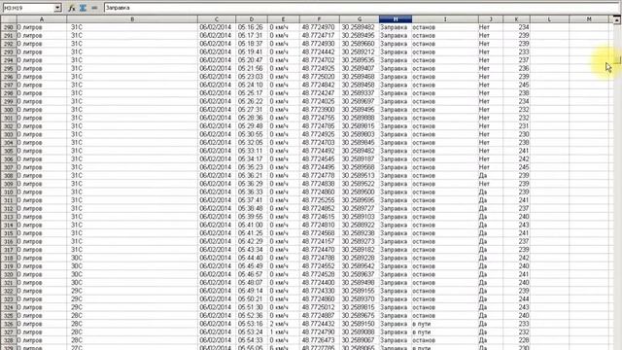This screenshot has width=622, height=350.
Task: Click the value 234 in row 290
Action: click(x=516, y=27)
